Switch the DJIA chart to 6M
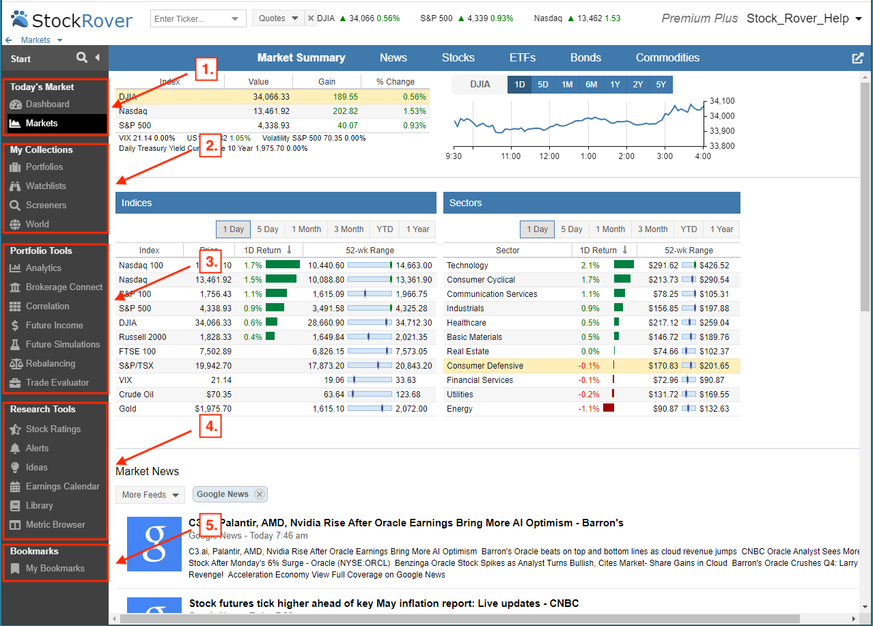Screen dimensions: 873x626 click(x=591, y=85)
